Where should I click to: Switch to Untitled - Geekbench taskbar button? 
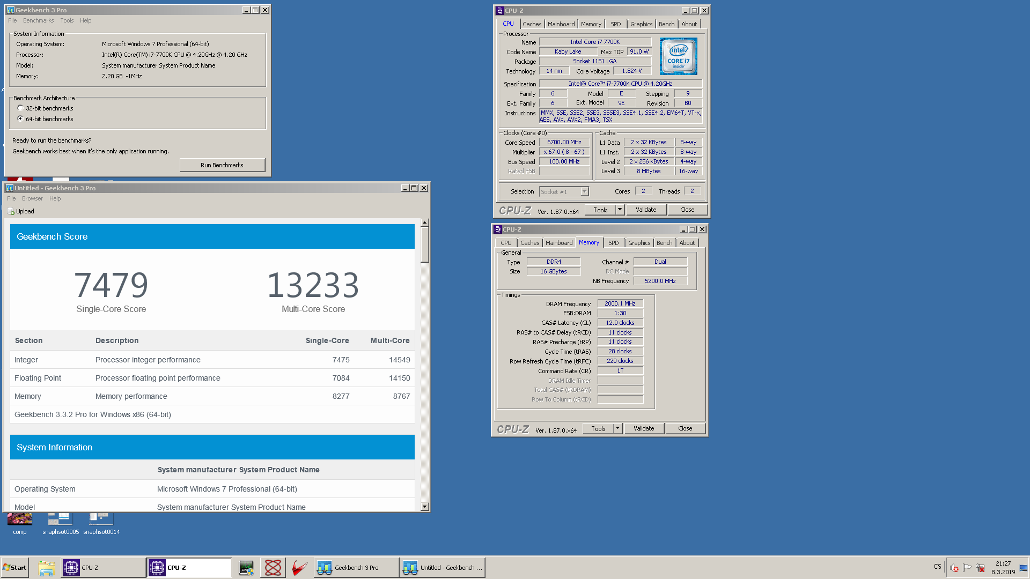(443, 568)
